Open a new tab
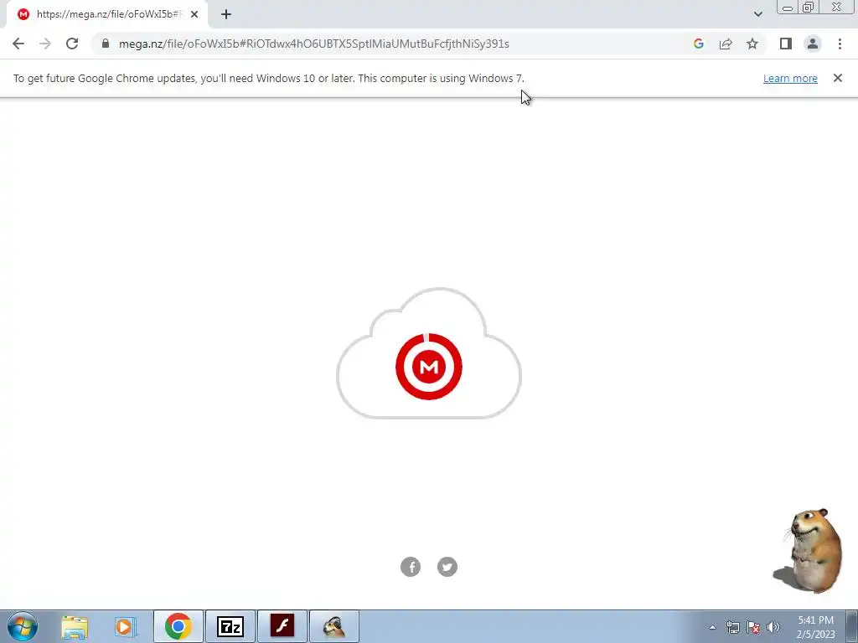Image resolution: width=858 pixels, height=643 pixels. tap(226, 15)
